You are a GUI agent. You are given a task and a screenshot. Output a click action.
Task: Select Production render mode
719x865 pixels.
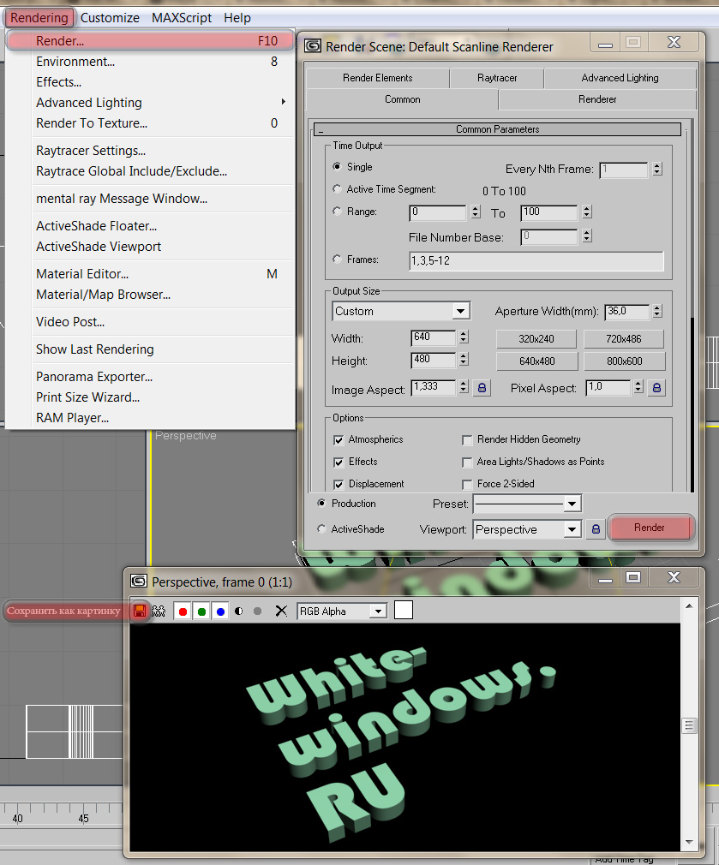(321, 503)
